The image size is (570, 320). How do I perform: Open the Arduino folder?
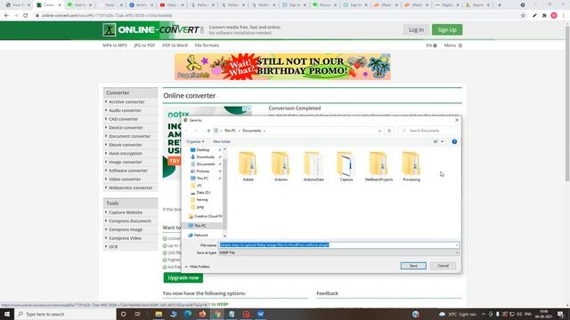[x=281, y=166]
